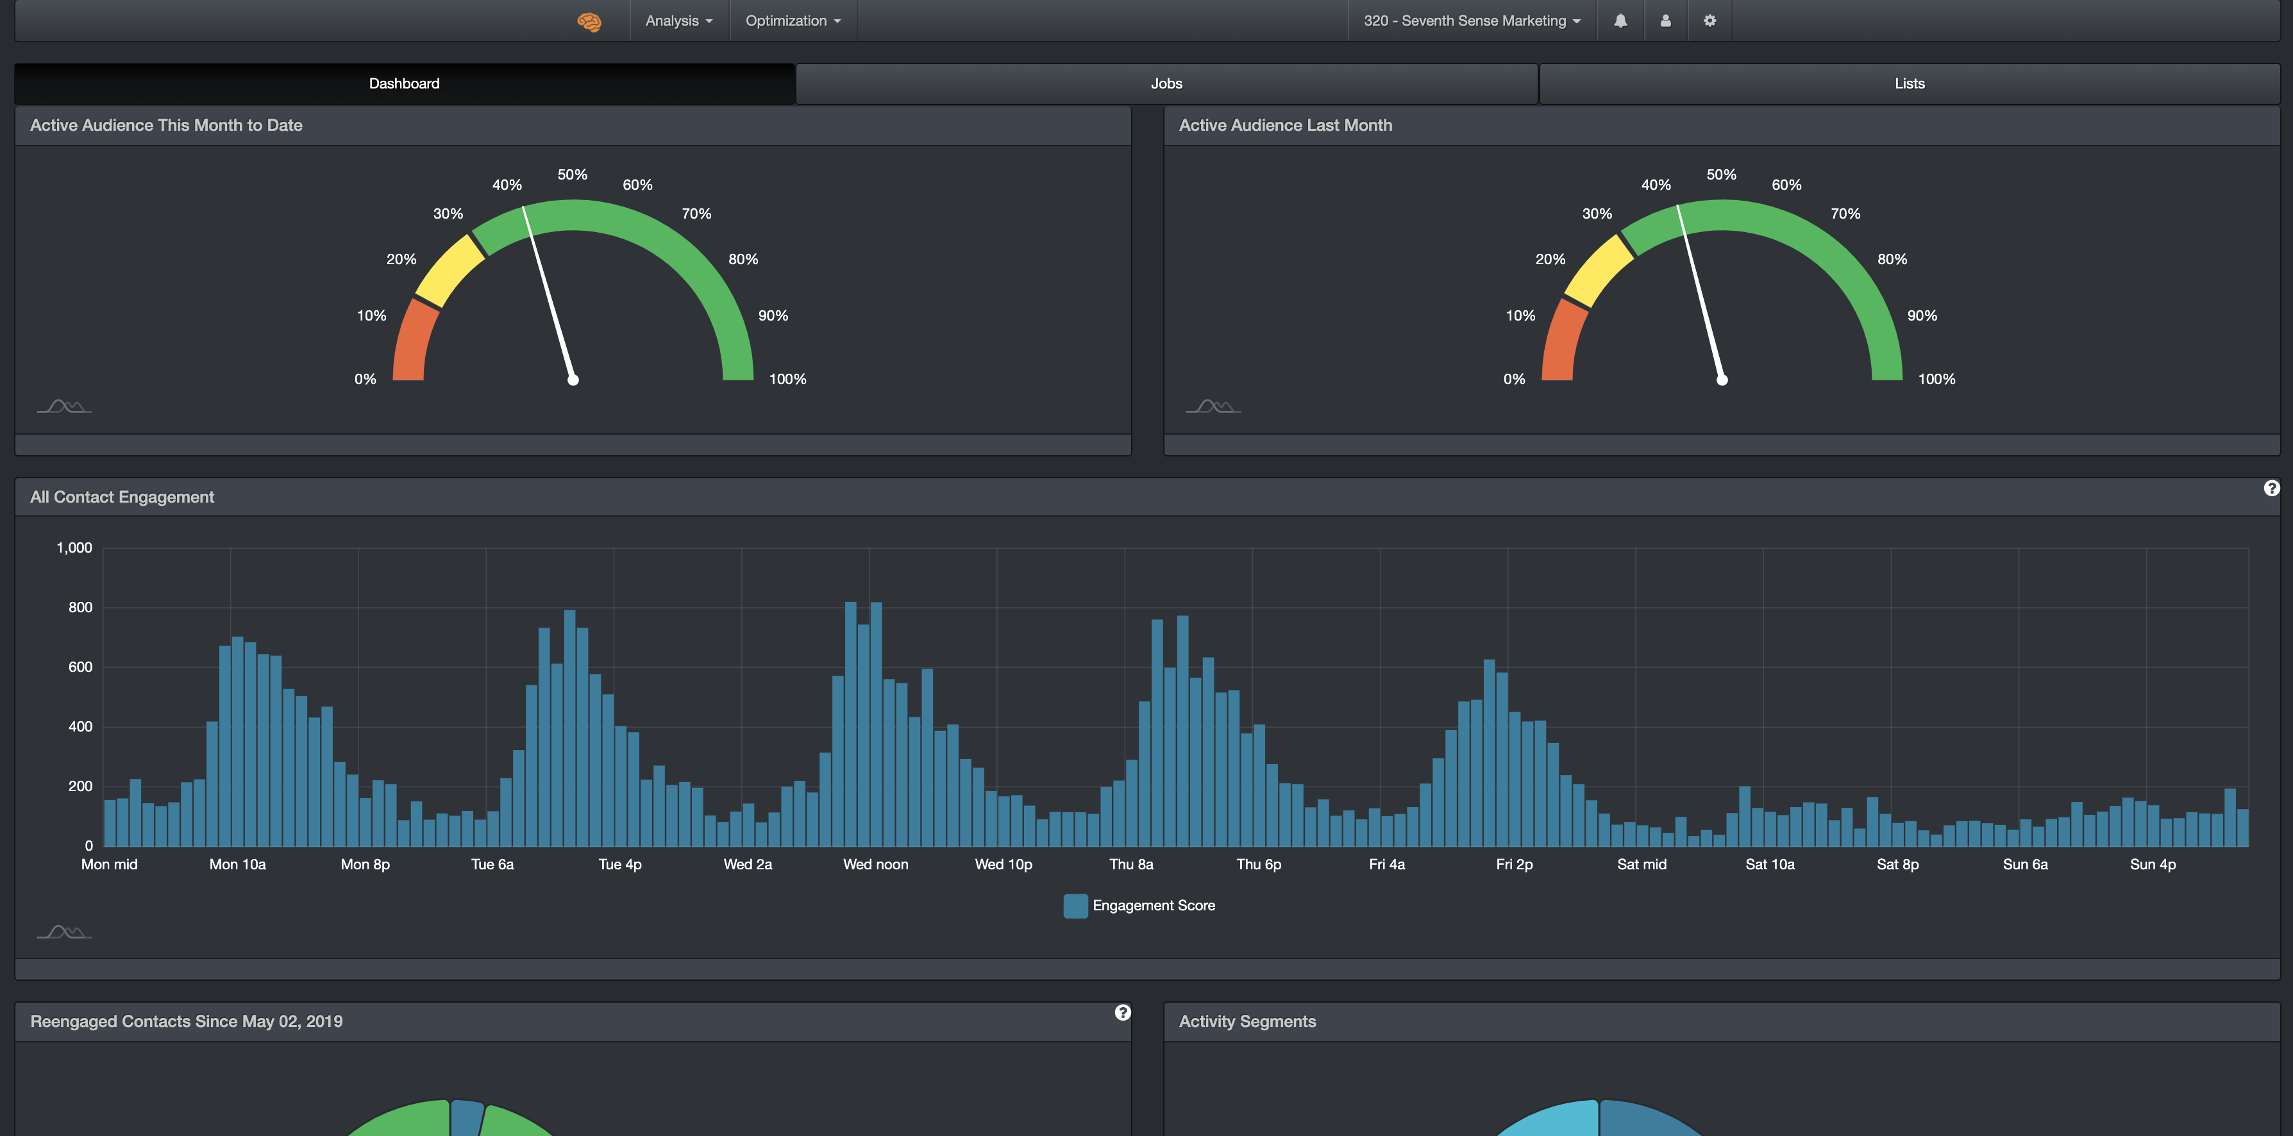
Task: Click chart logo in All Contact Engagement panel
Action: (x=64, y=931)
